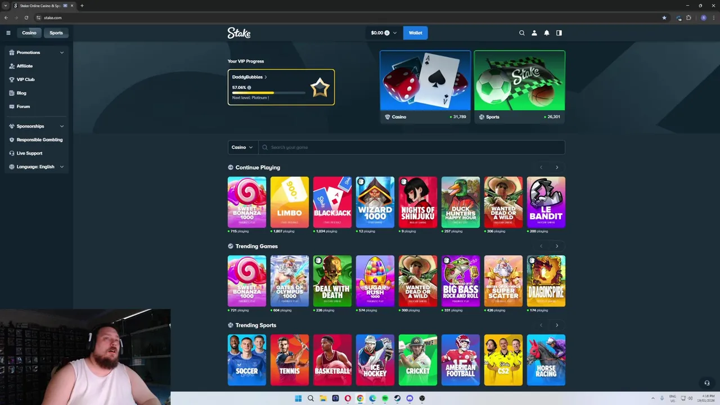This screenshot has height=405, width=720.
Task: Open File Explorer from the taskbar
Action: [x=323, y=398]
